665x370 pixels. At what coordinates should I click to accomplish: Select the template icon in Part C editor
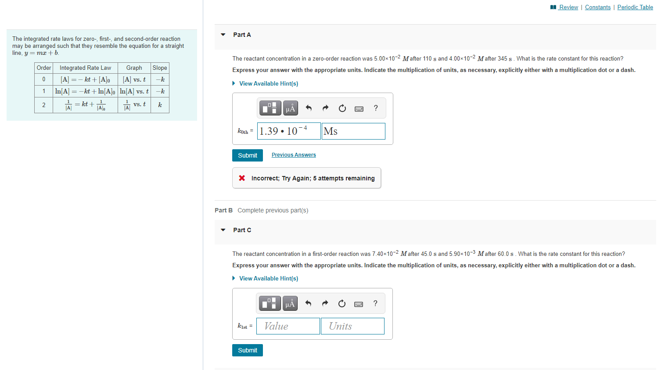tap(270, 303)
